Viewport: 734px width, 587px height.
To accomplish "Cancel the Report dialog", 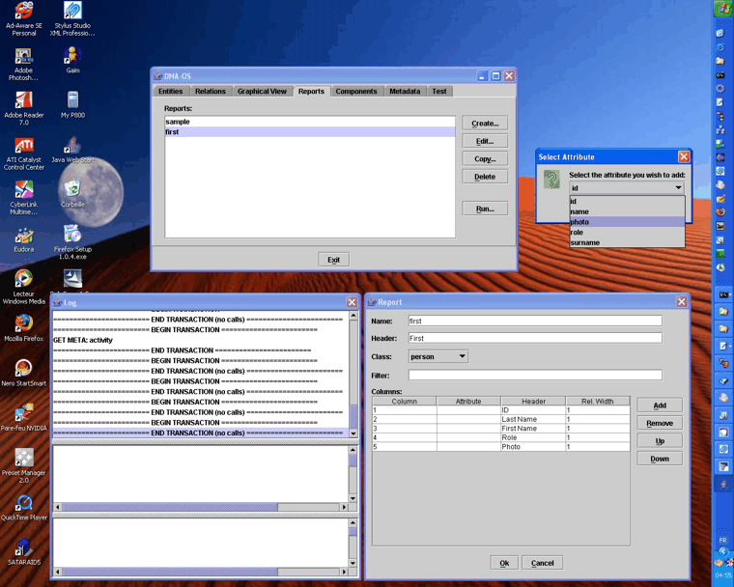I will pyautogui.click(x=542, y=563).
